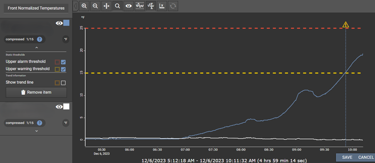The height and width of the screenshot is (163, 375).
Task: Open the blue series color swatch
Action: click(x=66, y=23)
